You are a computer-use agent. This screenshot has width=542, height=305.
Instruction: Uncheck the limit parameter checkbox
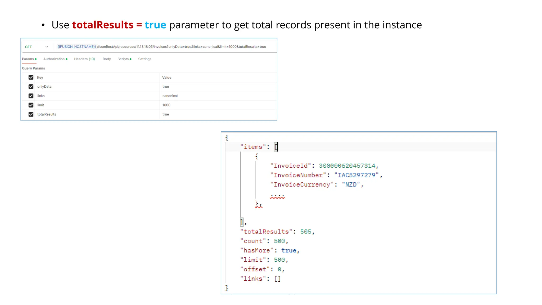31,105
